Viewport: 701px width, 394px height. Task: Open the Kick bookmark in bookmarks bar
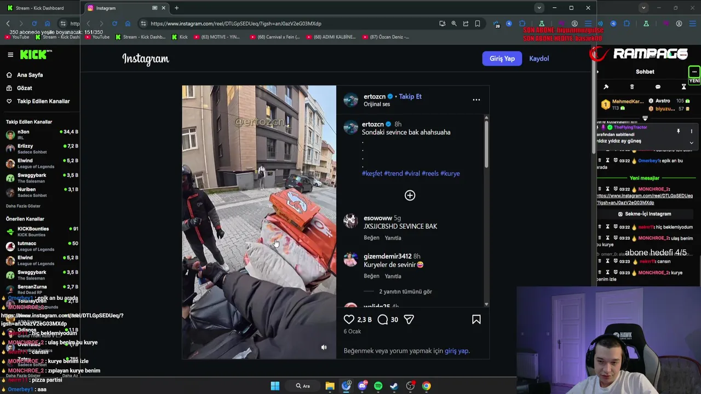click(x=180, y=37)
